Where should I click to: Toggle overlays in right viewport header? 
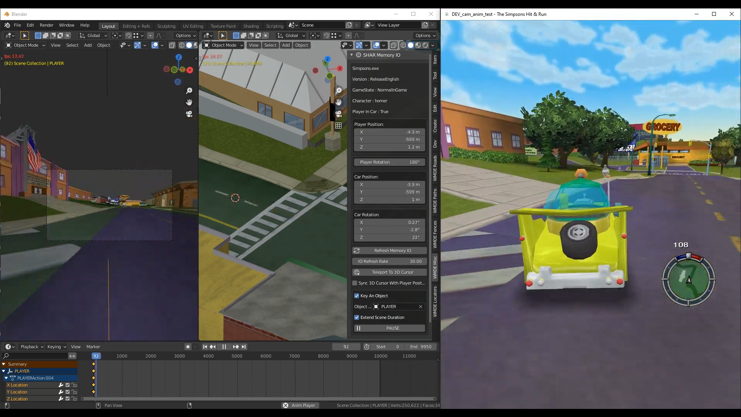[x=376, y=45]
